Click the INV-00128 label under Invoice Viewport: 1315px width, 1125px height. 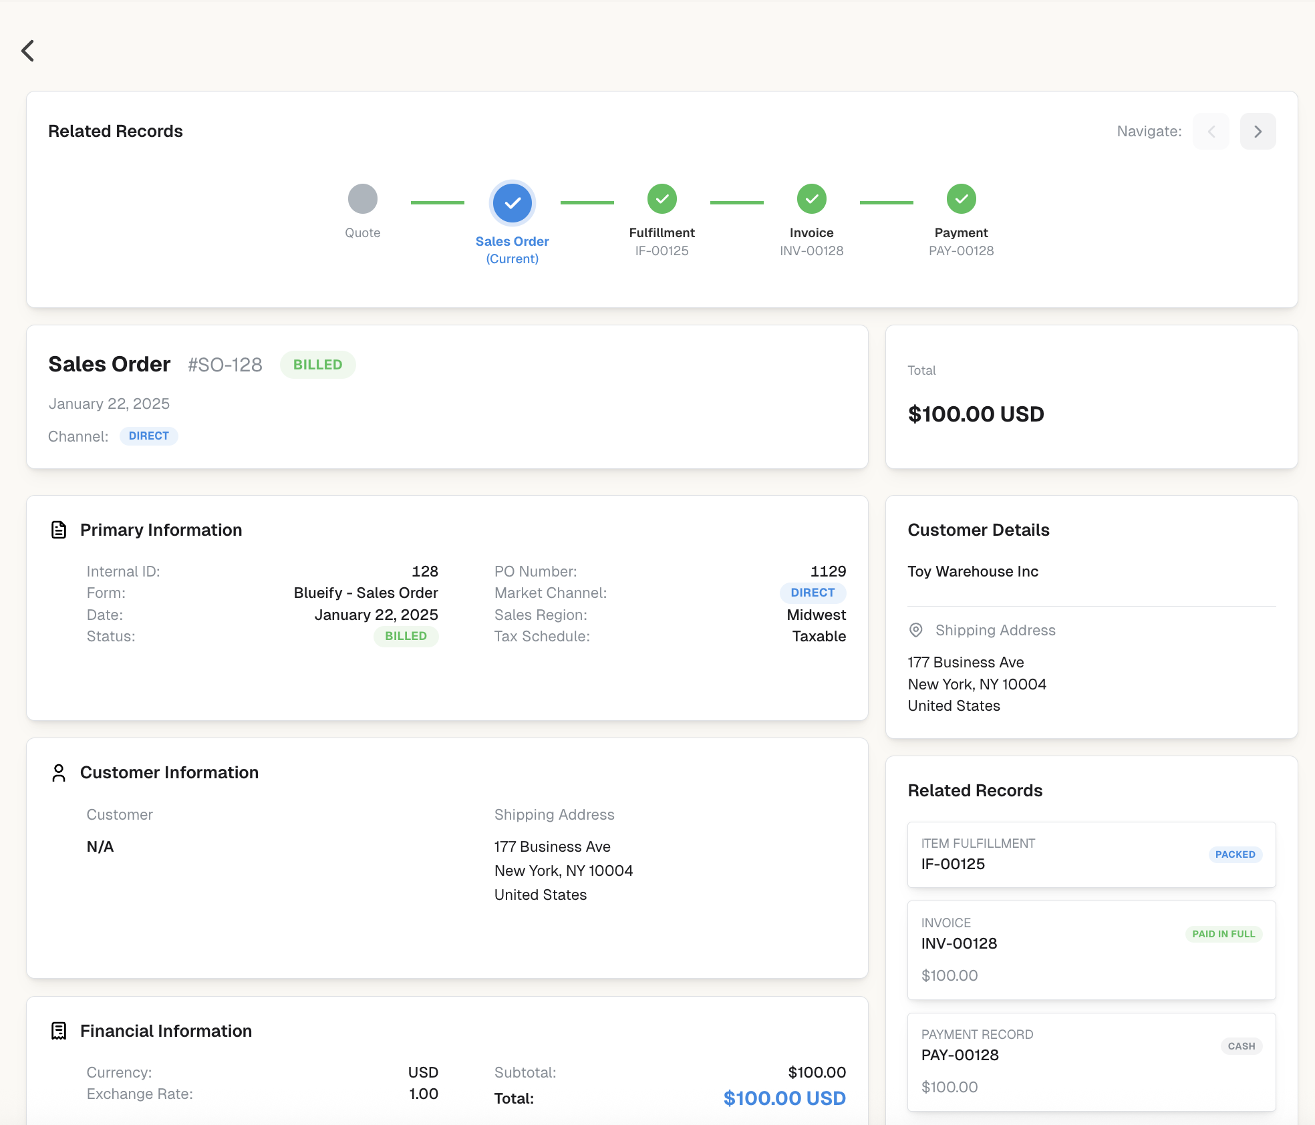[812, 251]
